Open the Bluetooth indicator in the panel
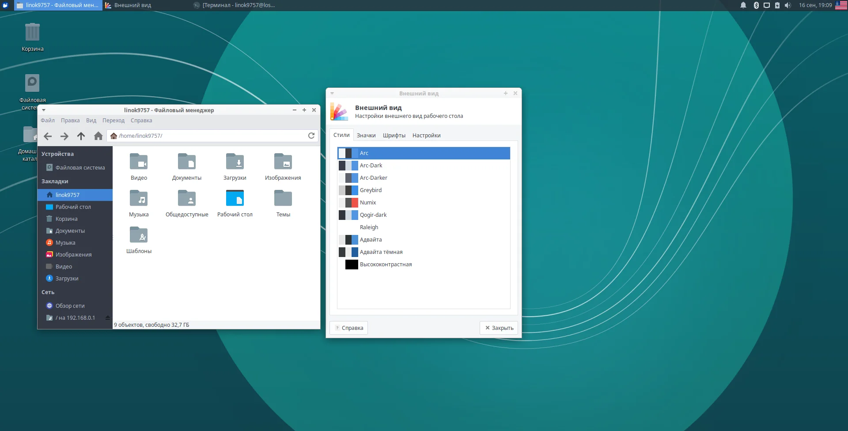 coord(756,5)
